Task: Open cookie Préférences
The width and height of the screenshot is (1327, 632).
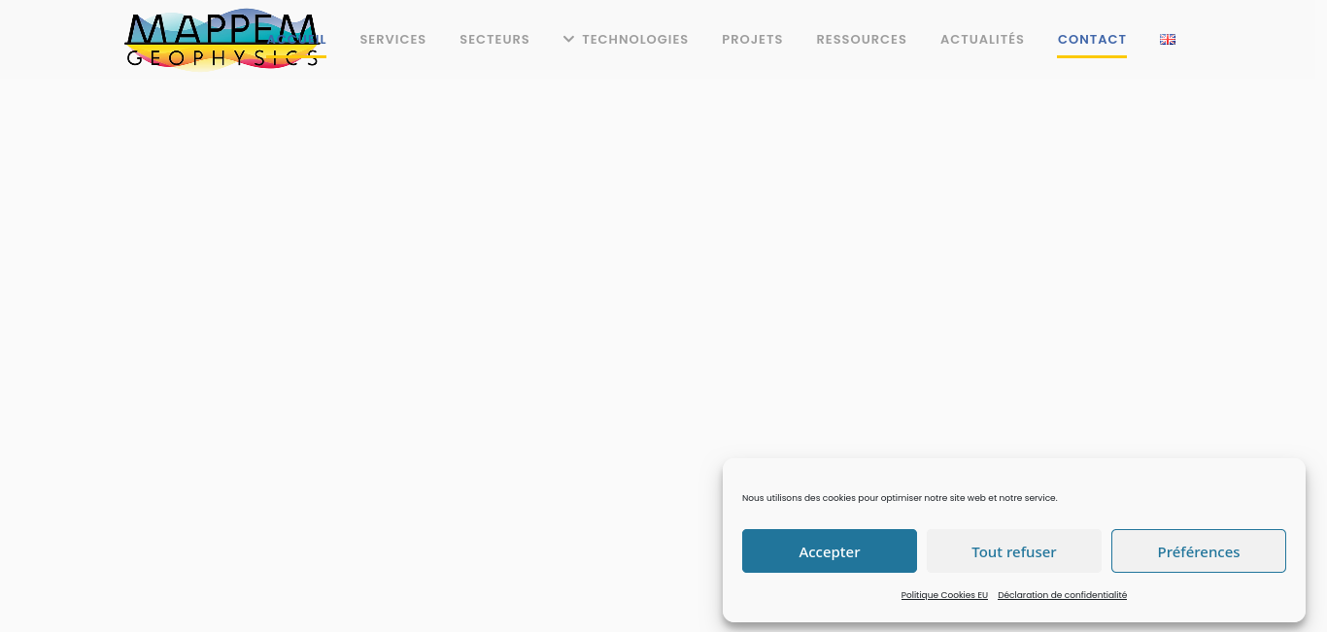Action: [1198, 551]
